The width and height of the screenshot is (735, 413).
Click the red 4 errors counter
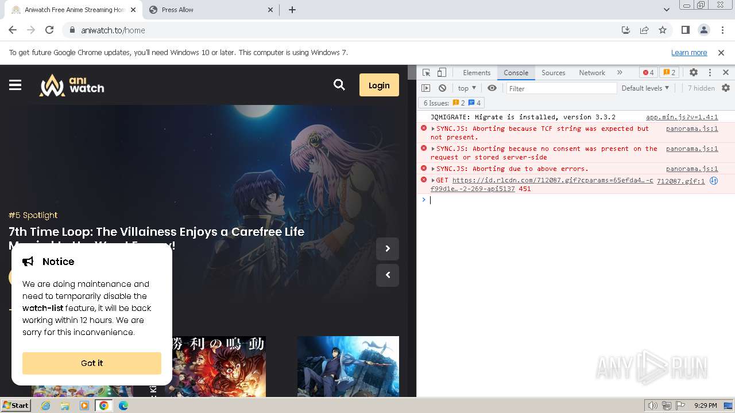(648, 72)
